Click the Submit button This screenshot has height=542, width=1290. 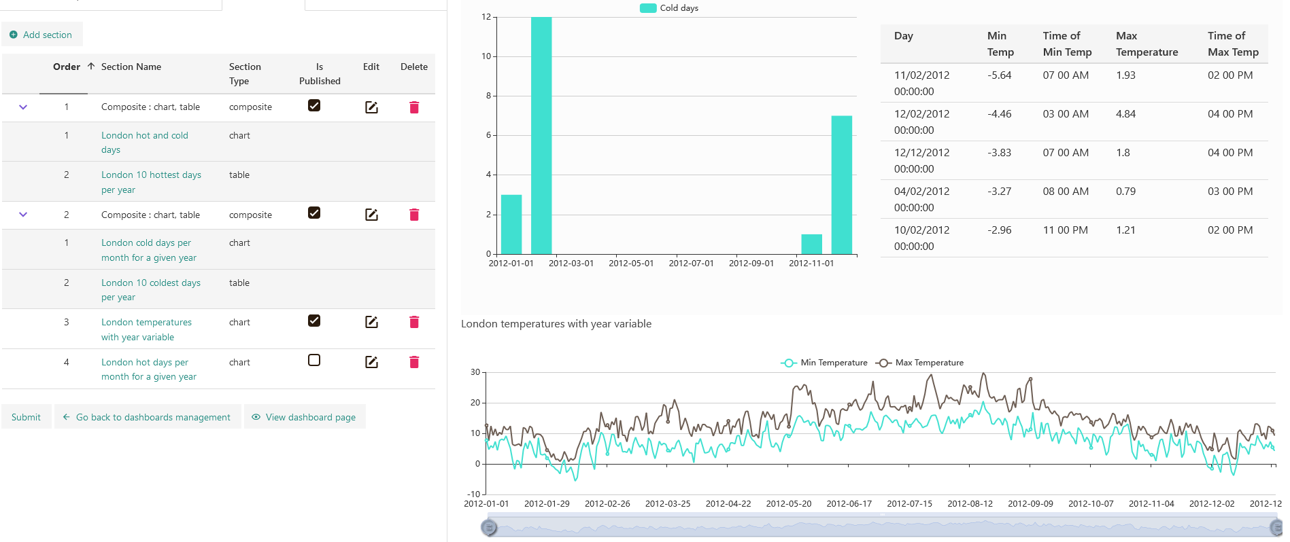click(x=26, y=417)
